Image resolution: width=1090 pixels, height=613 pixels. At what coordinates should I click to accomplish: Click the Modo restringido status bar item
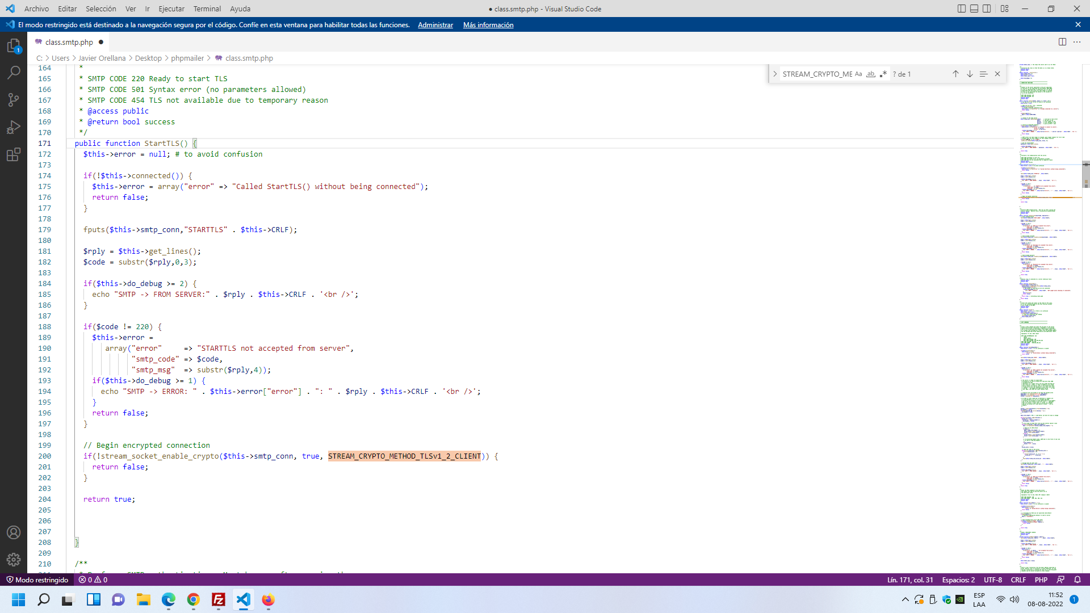pyautogui.click(x=37, y=580)
